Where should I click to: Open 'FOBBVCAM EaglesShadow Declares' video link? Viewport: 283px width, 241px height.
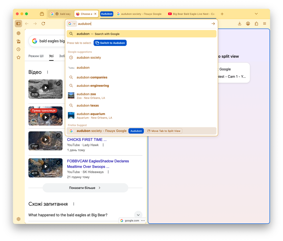point(98,164)
